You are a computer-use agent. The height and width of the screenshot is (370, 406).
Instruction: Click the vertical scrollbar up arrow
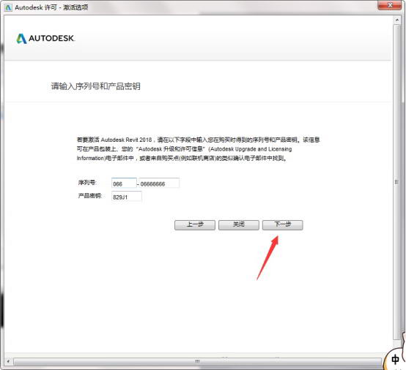point(396,20)
